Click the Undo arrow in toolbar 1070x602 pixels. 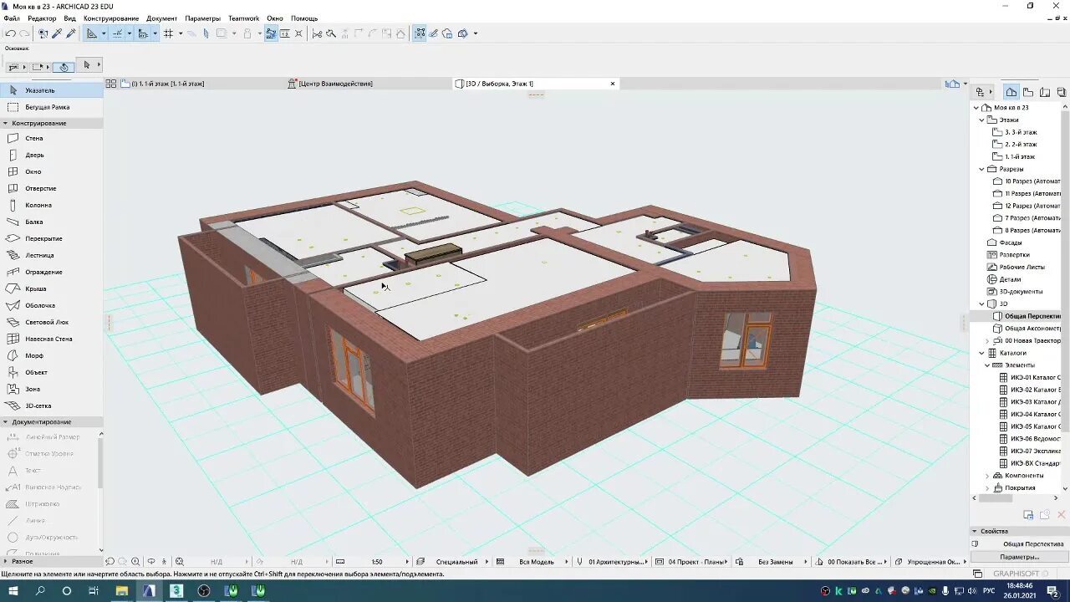tap(11, 33)
